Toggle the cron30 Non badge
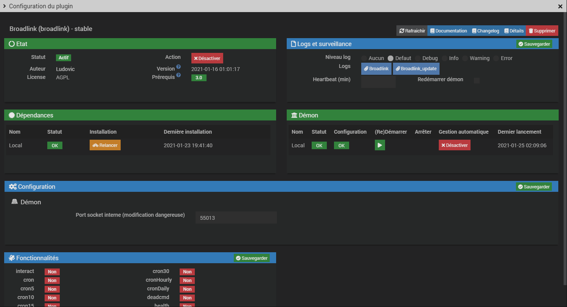This screenshot has width=567, height=307. [187, 272]
